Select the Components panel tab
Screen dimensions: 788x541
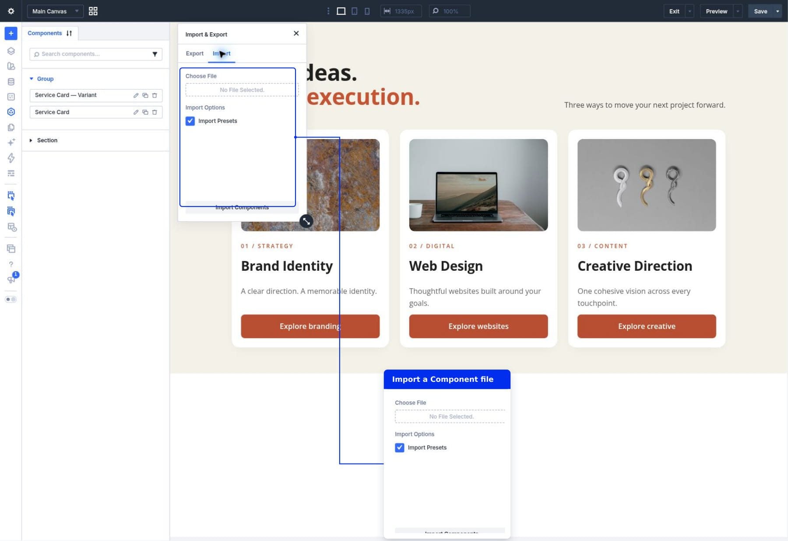(45, 33)
